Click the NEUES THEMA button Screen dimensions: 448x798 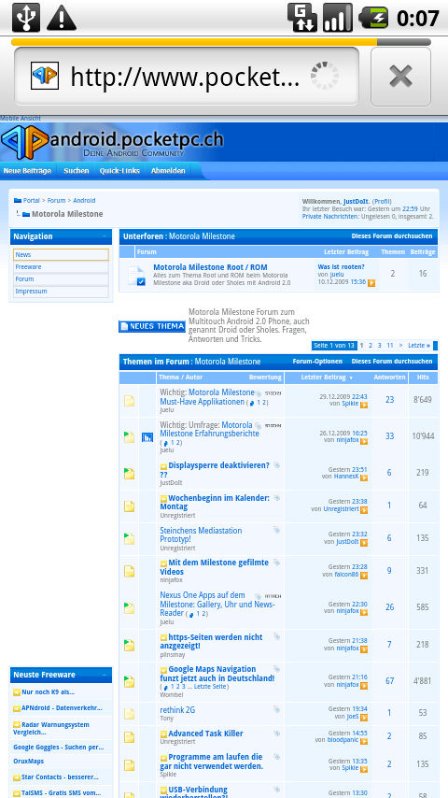click(x=152, y=326)
